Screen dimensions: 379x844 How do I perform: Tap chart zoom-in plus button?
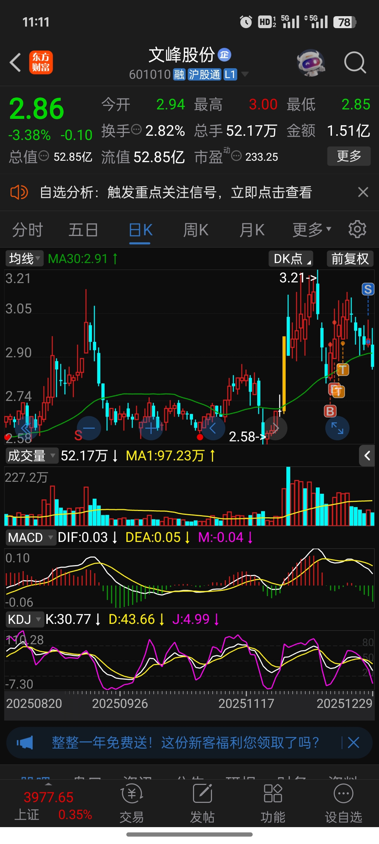coord(151,428)
